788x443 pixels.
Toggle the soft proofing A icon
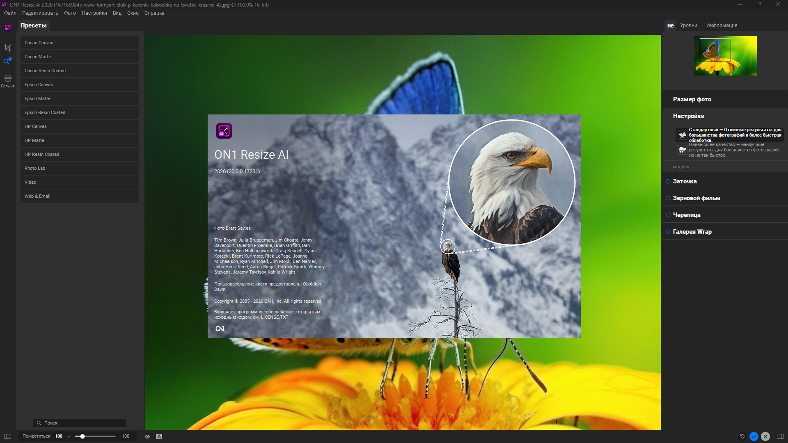click(x=159, y=436)
